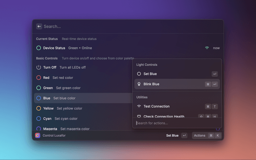Viewport: 256px width, 160px height.
Task: Click the Set Blue circle icon
Action: [x=139, y=74]
